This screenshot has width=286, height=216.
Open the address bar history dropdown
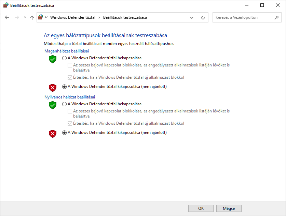point(191,18)
